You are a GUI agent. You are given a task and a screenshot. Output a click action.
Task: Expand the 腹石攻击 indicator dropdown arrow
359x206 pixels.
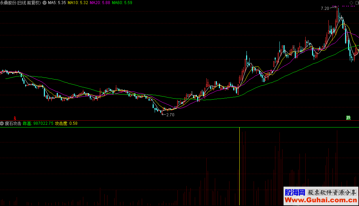[x=2, y=123]
